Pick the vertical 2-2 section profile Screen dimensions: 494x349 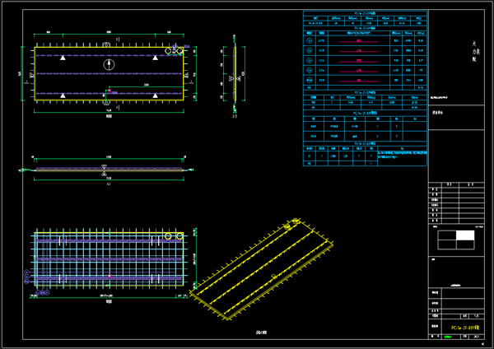[x=235, y=74]
